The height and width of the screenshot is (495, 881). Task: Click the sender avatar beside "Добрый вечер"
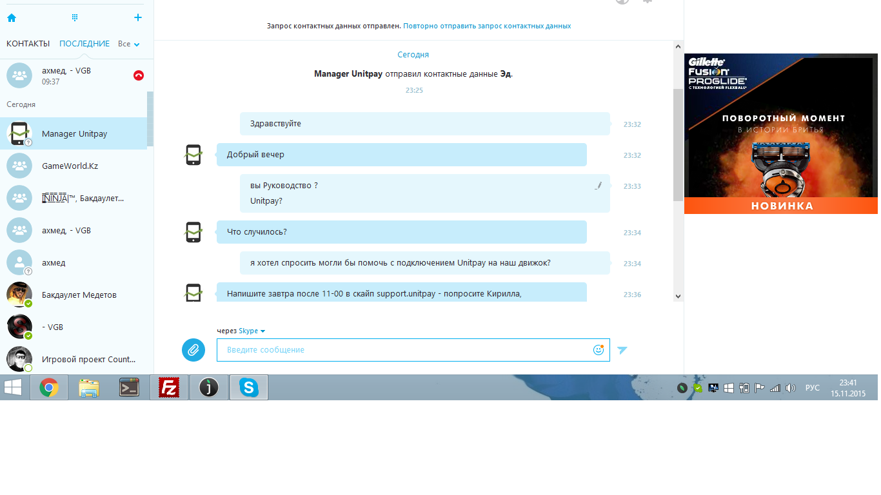(194, 155)
